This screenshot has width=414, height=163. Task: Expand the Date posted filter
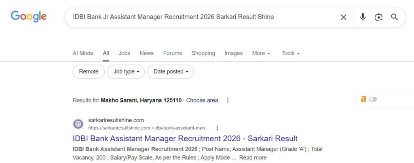click(x=171, y=71)
